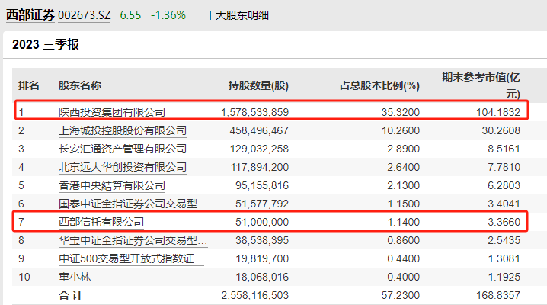
Task: Click the 2023 三季报 title
Action: tap(46, 45)
